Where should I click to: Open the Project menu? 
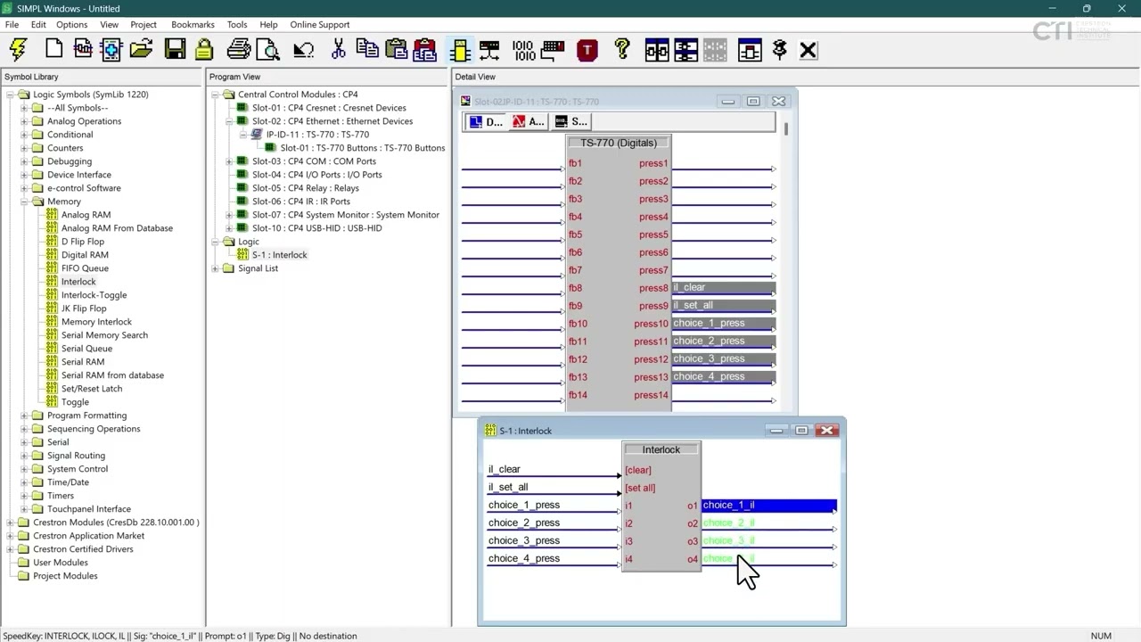click(x=144, y=24)
